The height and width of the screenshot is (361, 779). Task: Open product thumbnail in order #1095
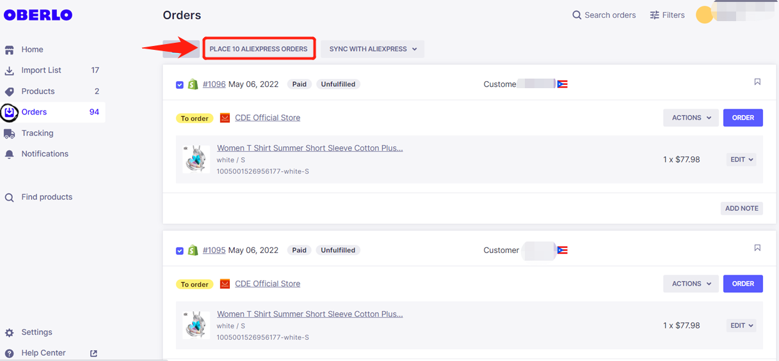(196, 325)
